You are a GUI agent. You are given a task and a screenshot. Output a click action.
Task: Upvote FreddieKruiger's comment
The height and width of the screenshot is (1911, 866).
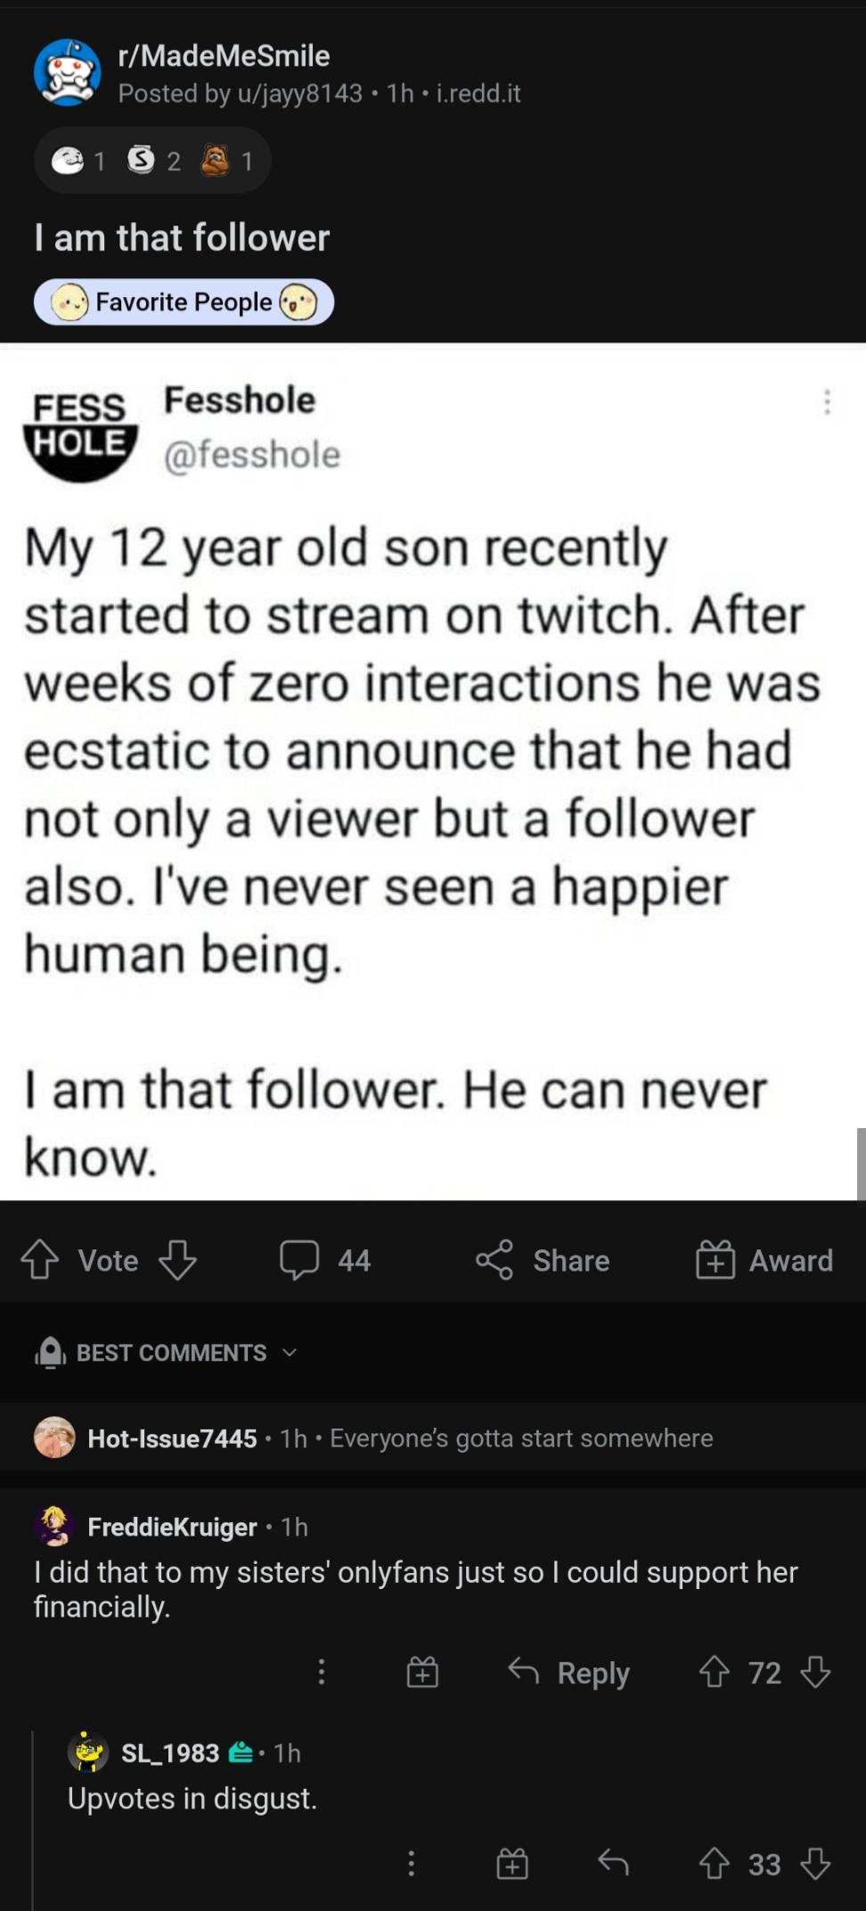coord(715,1672)
